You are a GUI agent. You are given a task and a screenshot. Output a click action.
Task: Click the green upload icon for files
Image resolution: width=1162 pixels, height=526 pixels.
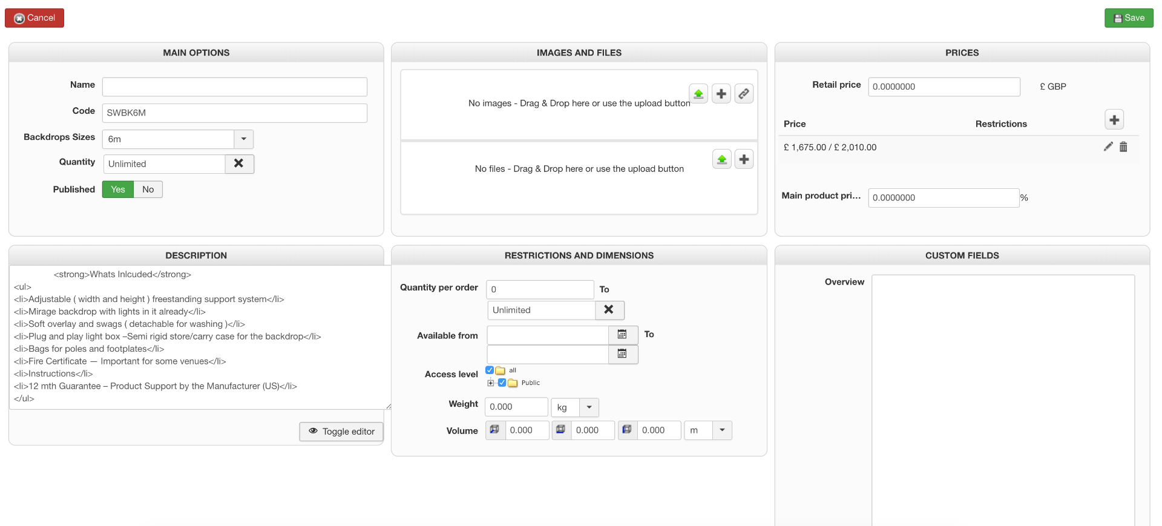point(722,159)
